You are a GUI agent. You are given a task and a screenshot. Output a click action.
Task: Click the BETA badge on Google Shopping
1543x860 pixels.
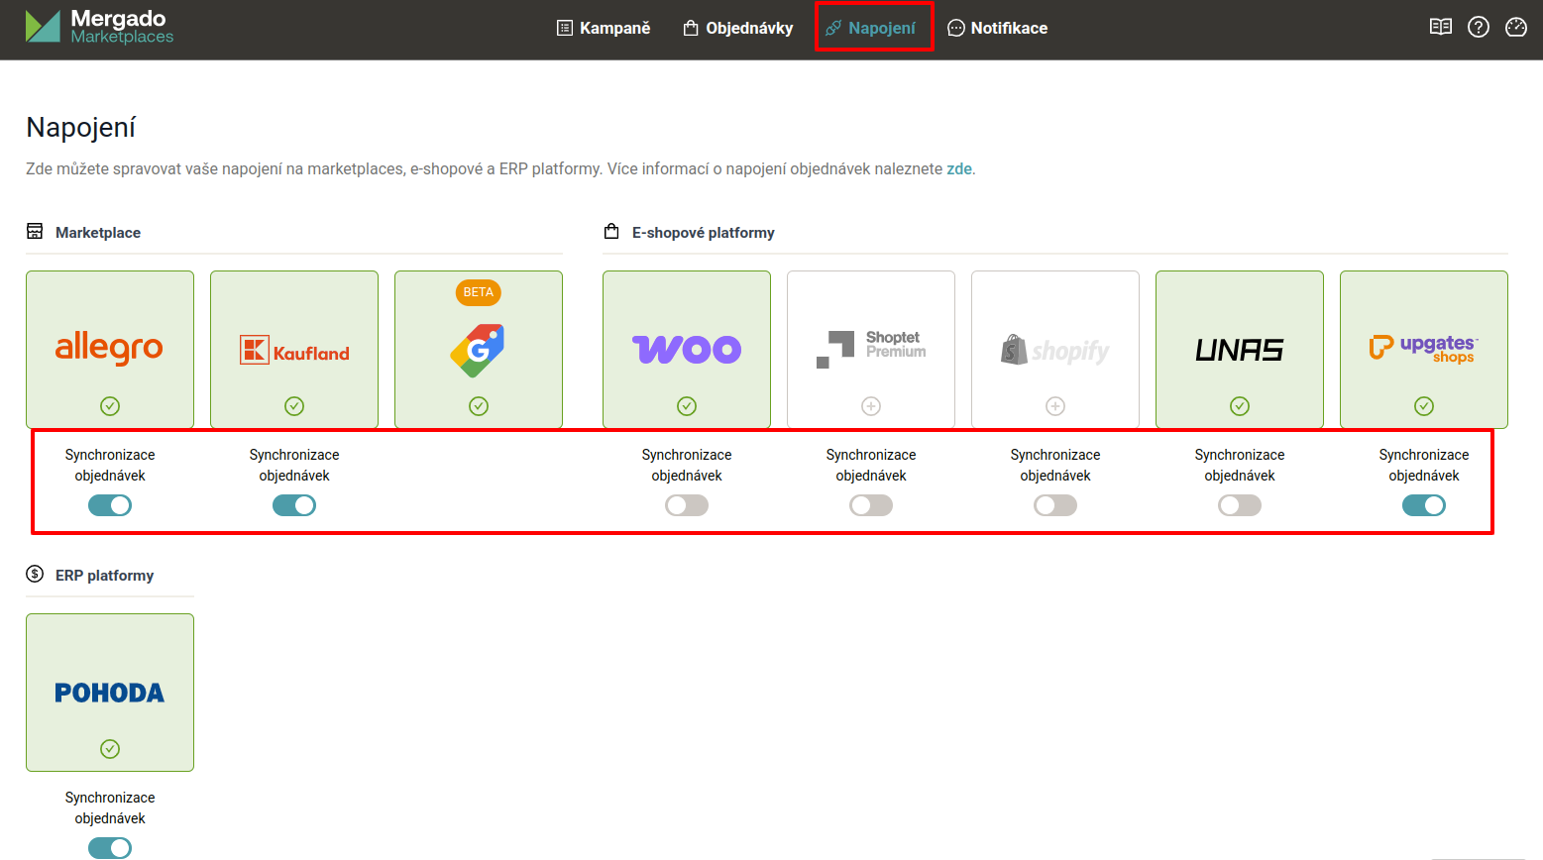[x=479, y=292]
